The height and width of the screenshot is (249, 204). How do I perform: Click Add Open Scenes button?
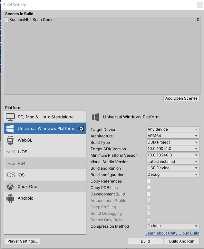181,98
